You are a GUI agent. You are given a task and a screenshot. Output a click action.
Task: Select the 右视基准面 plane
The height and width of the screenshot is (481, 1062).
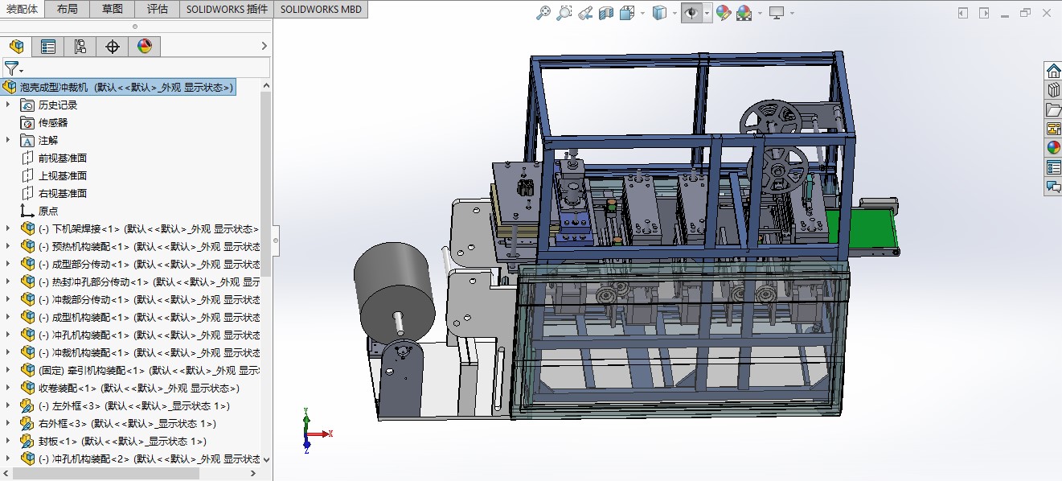pyautogui.click(x=62, y=193)
